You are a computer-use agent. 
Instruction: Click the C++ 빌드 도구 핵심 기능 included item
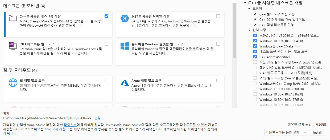[x=277, y=14]
